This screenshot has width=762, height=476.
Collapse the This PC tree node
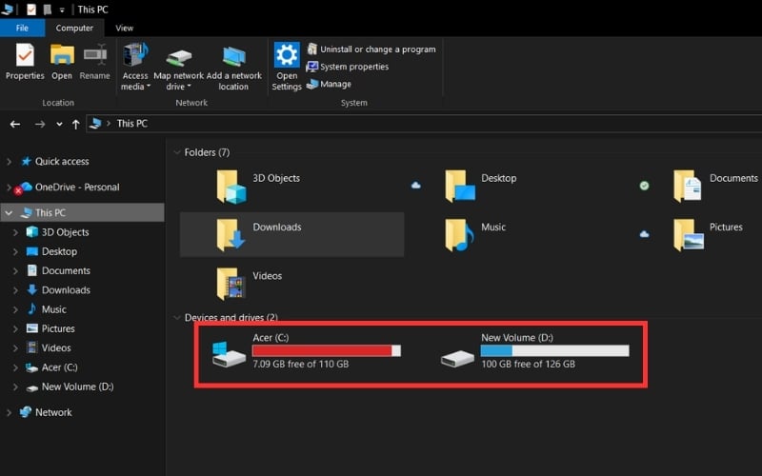[x=9, y=212]
